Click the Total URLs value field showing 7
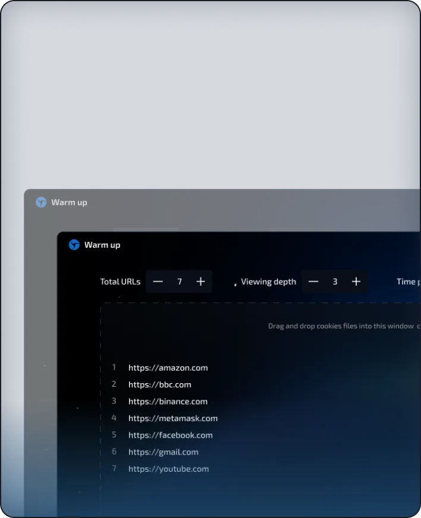This screenshot has width=421, height=518. pos(179,282)
